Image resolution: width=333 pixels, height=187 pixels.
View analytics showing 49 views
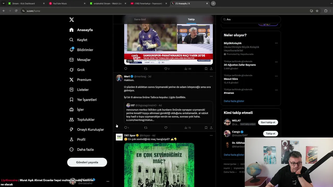pyautogui.click(x=188, y=69)
